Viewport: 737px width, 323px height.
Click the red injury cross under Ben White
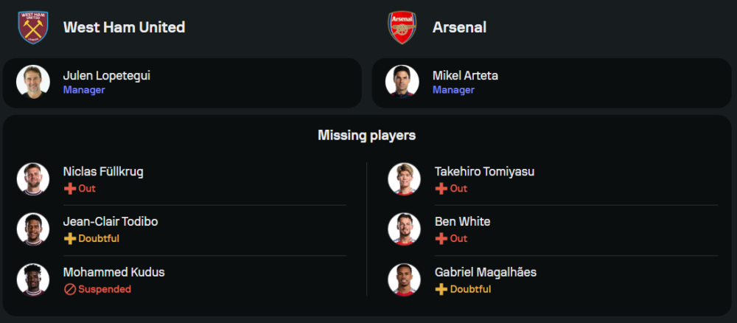pyautogui.click(x=441, y=239)
